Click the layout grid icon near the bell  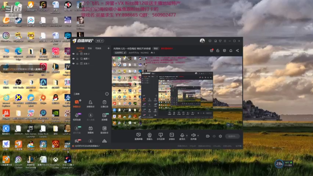(x=224, y=50)
